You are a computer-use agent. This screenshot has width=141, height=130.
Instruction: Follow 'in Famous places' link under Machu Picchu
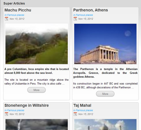click(x=14, y=15)
